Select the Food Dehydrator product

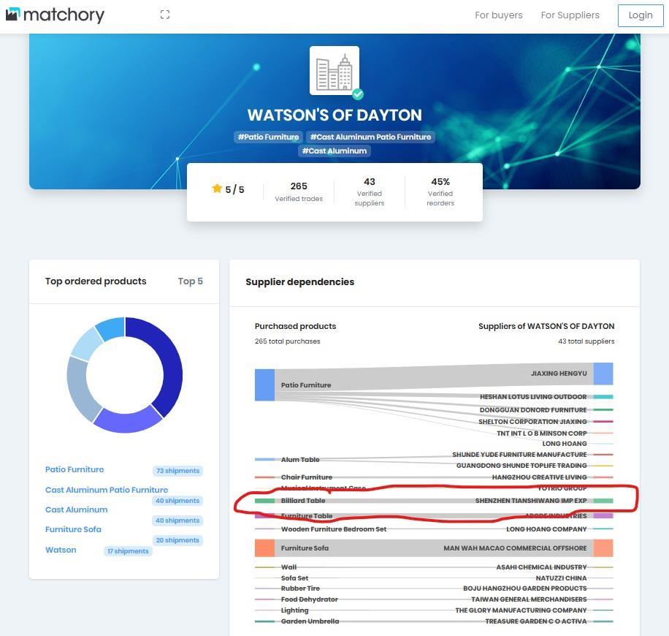[310, 599]
